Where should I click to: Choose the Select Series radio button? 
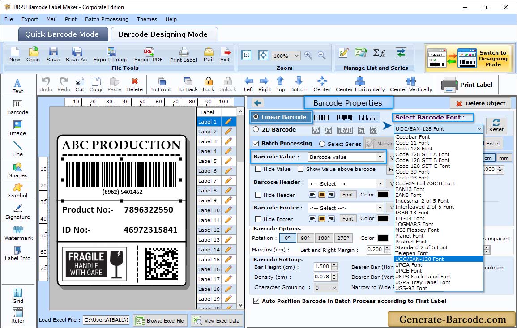pyautogui.click(x=322, y=144)
